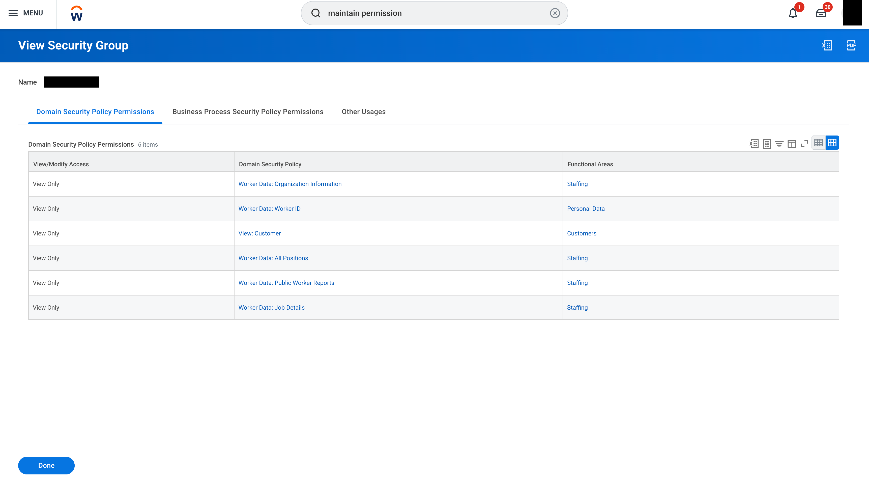Viewport: 869px width, 483px height.
Task: Open Customers functional area link
Action: (582, 234)
